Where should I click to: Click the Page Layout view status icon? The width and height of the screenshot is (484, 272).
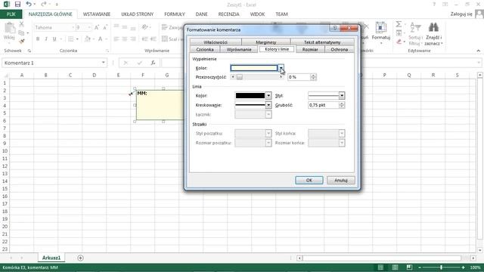(395, 267)
